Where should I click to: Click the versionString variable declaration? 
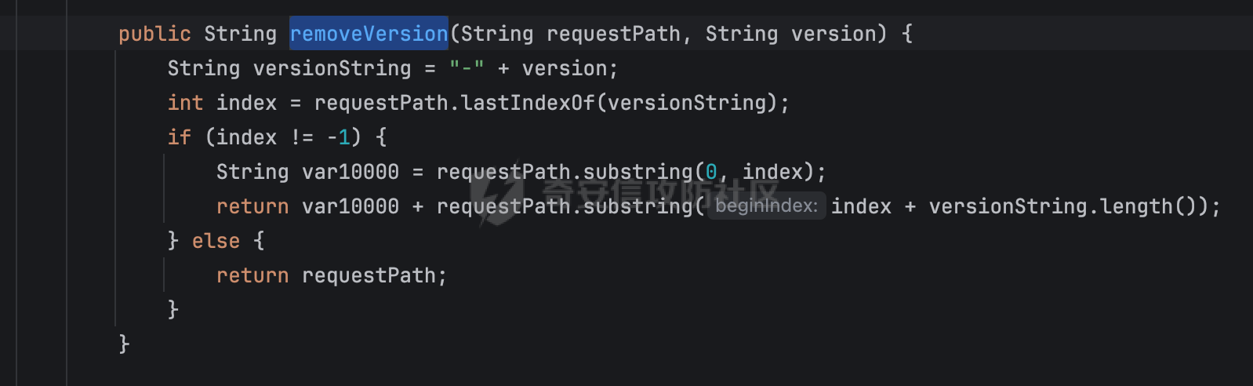332,68
